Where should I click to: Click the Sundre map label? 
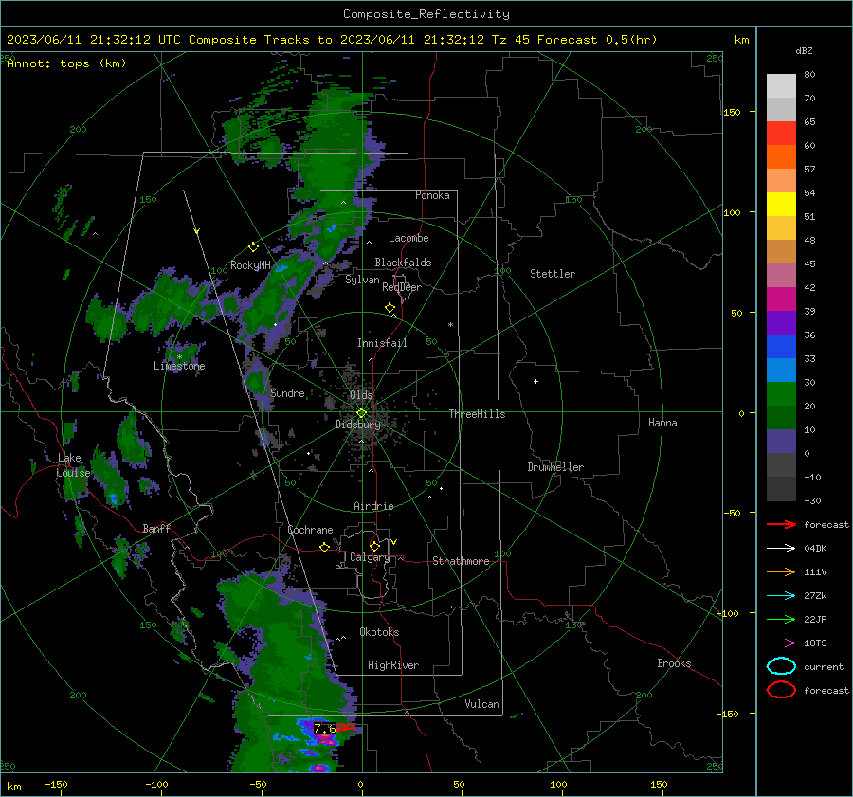coord(287,392)
